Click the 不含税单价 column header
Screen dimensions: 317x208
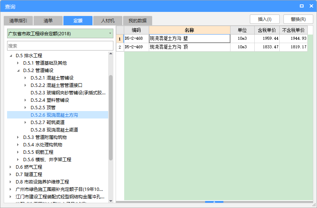[x=294, y=30]
